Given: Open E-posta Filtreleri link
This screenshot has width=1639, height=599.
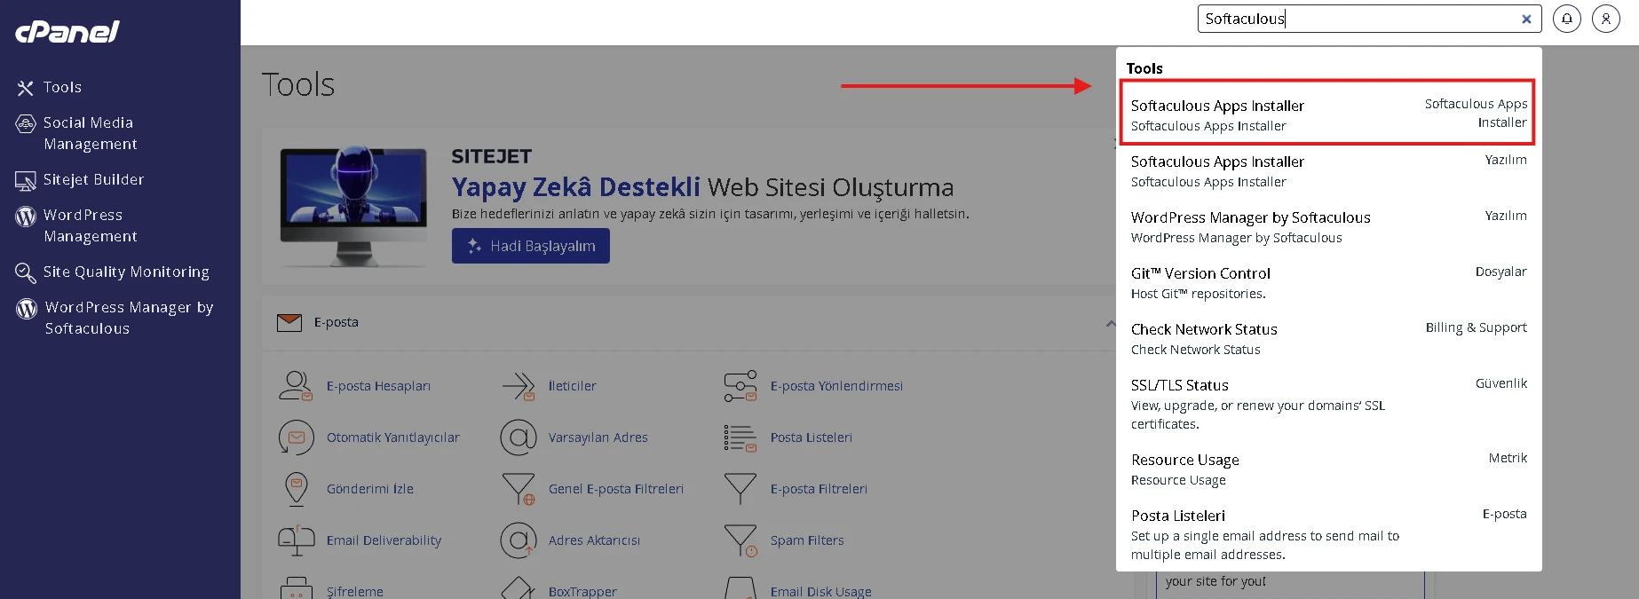Looking at the screenshot, I should [x=819, y=489].
